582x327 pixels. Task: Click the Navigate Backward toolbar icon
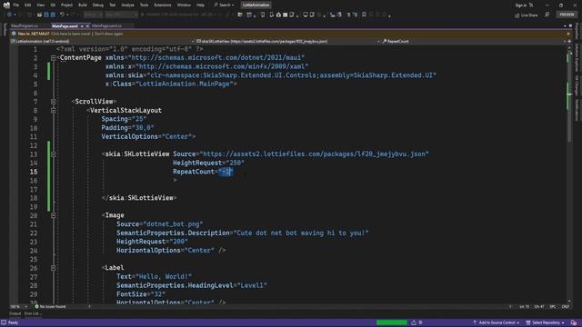click(x=9, y=15)
